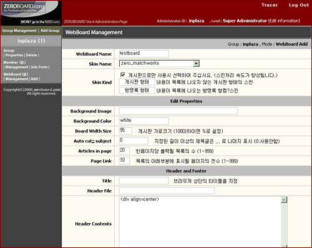Viewport: 312px width, 248px height.
Task: Click the Board Width Size field
Action: click(x=125, y=131)
